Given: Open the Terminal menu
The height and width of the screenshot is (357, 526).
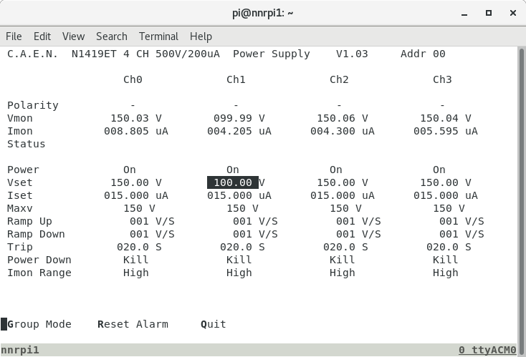Looking at the screenshot, I should [x=158, y=36].
